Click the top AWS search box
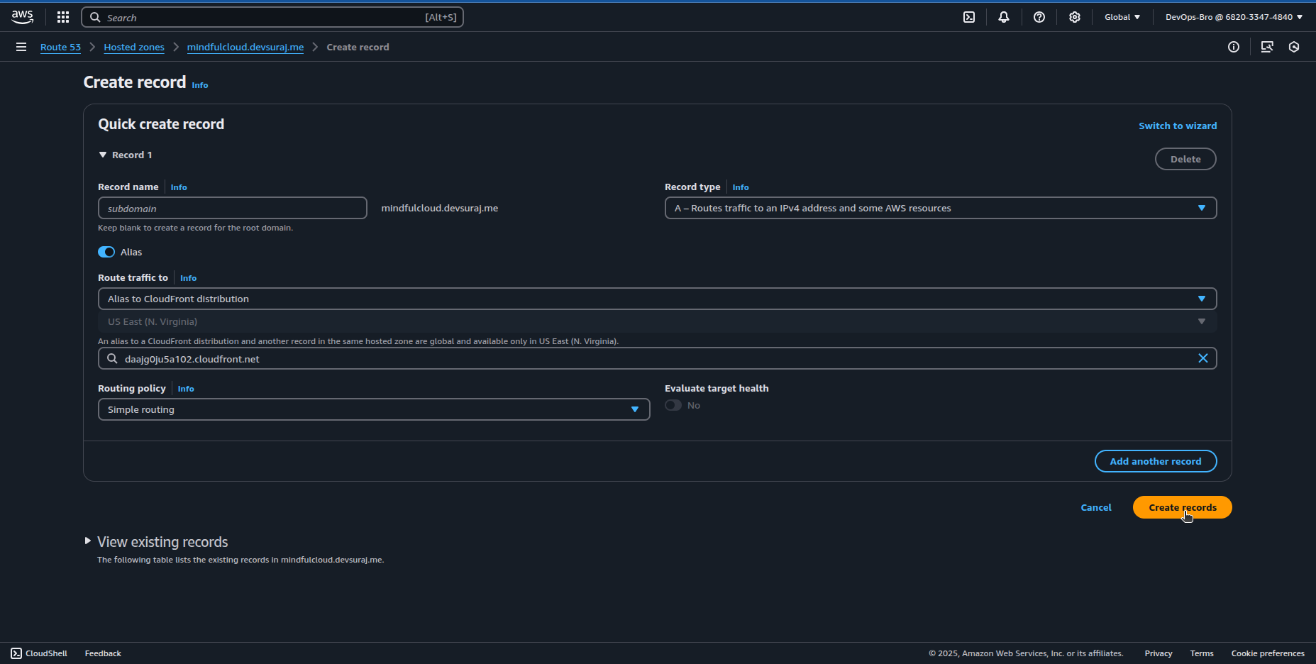 [272, 17]
